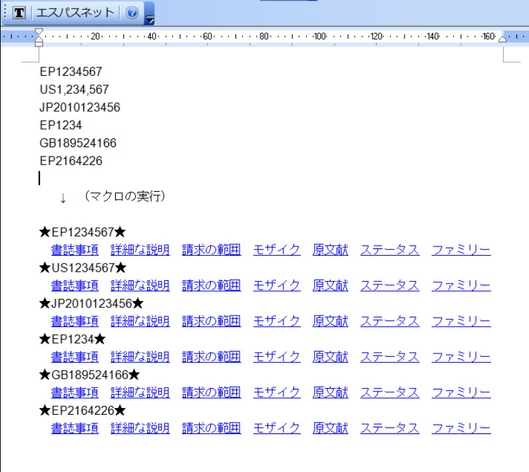Open 請求の範囲 link under JP2010123456

coord(211,322)
